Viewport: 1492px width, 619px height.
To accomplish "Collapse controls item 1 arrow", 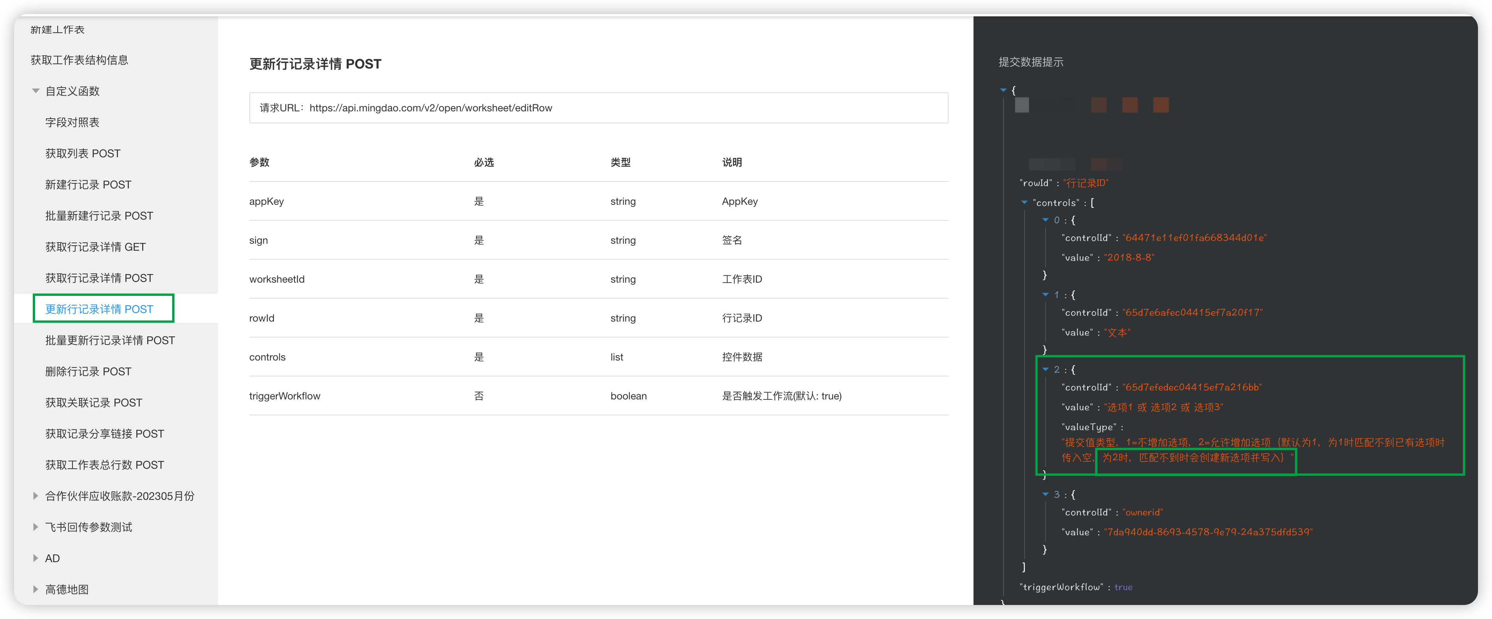I will [1046, 295].
